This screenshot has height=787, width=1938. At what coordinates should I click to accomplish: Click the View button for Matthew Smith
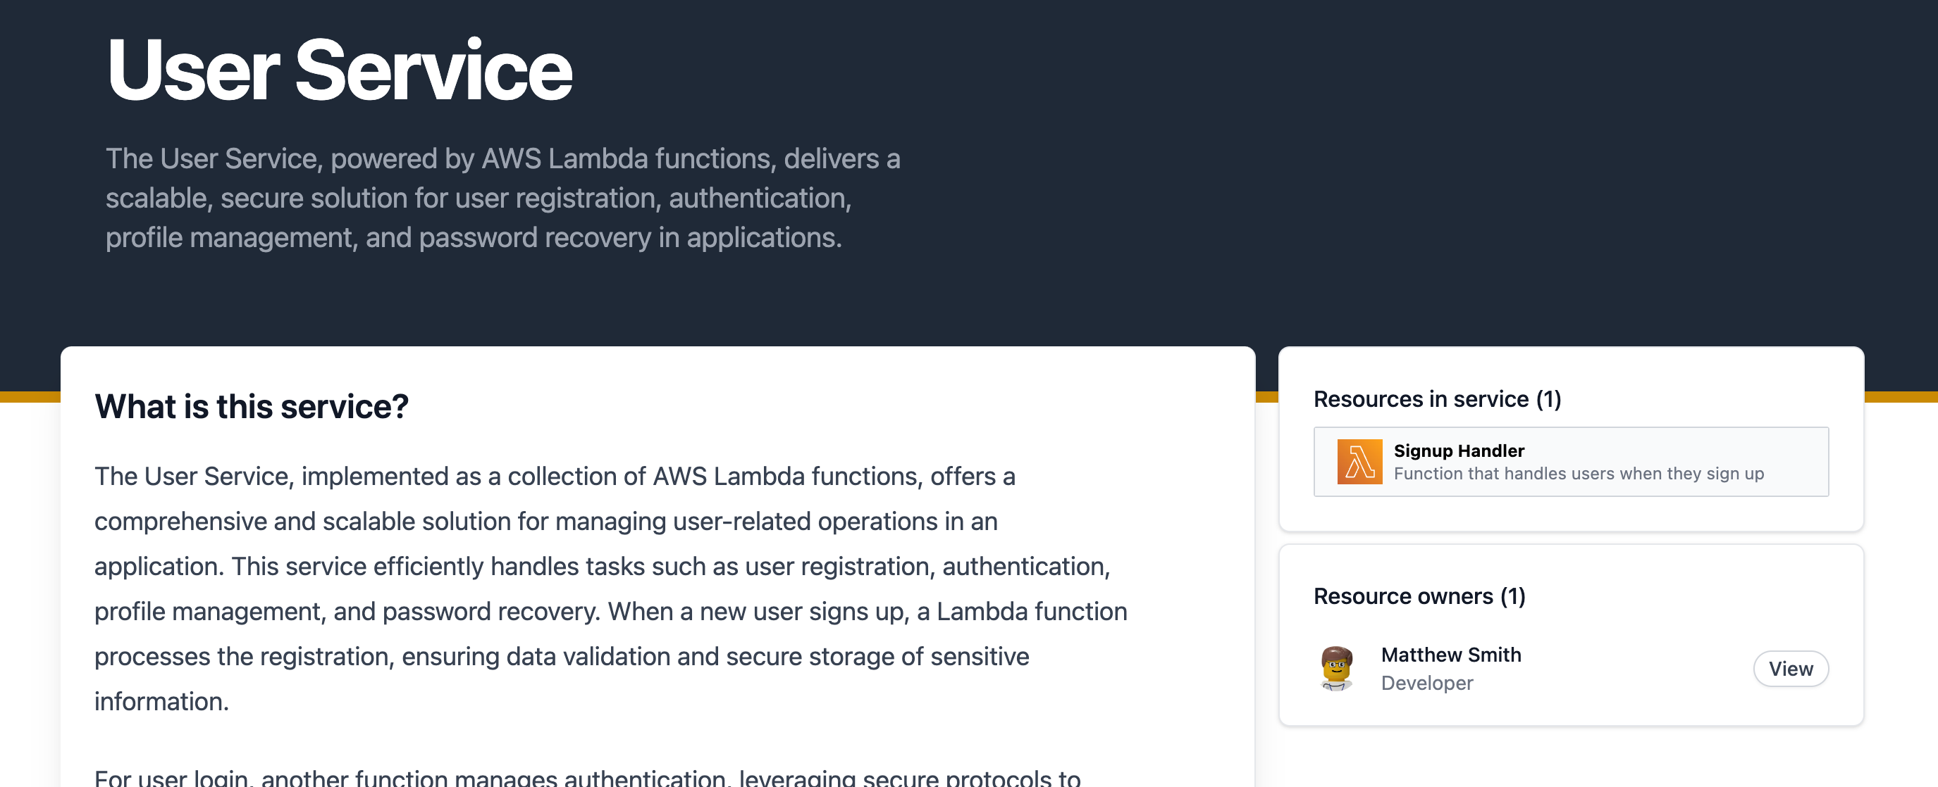(1791, 668)
